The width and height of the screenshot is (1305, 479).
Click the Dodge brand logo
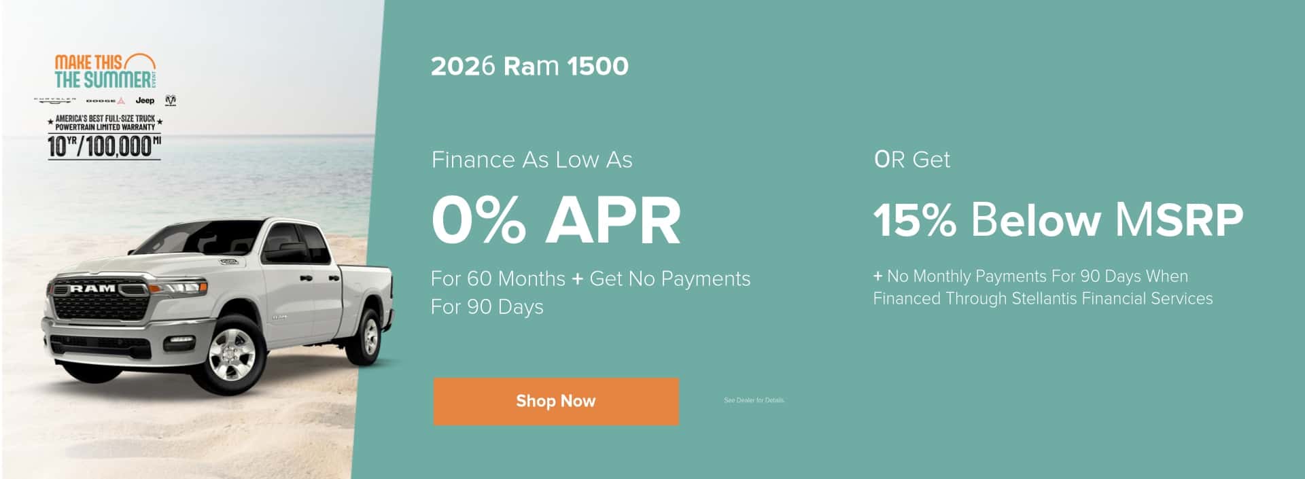[x=105, y=101]
